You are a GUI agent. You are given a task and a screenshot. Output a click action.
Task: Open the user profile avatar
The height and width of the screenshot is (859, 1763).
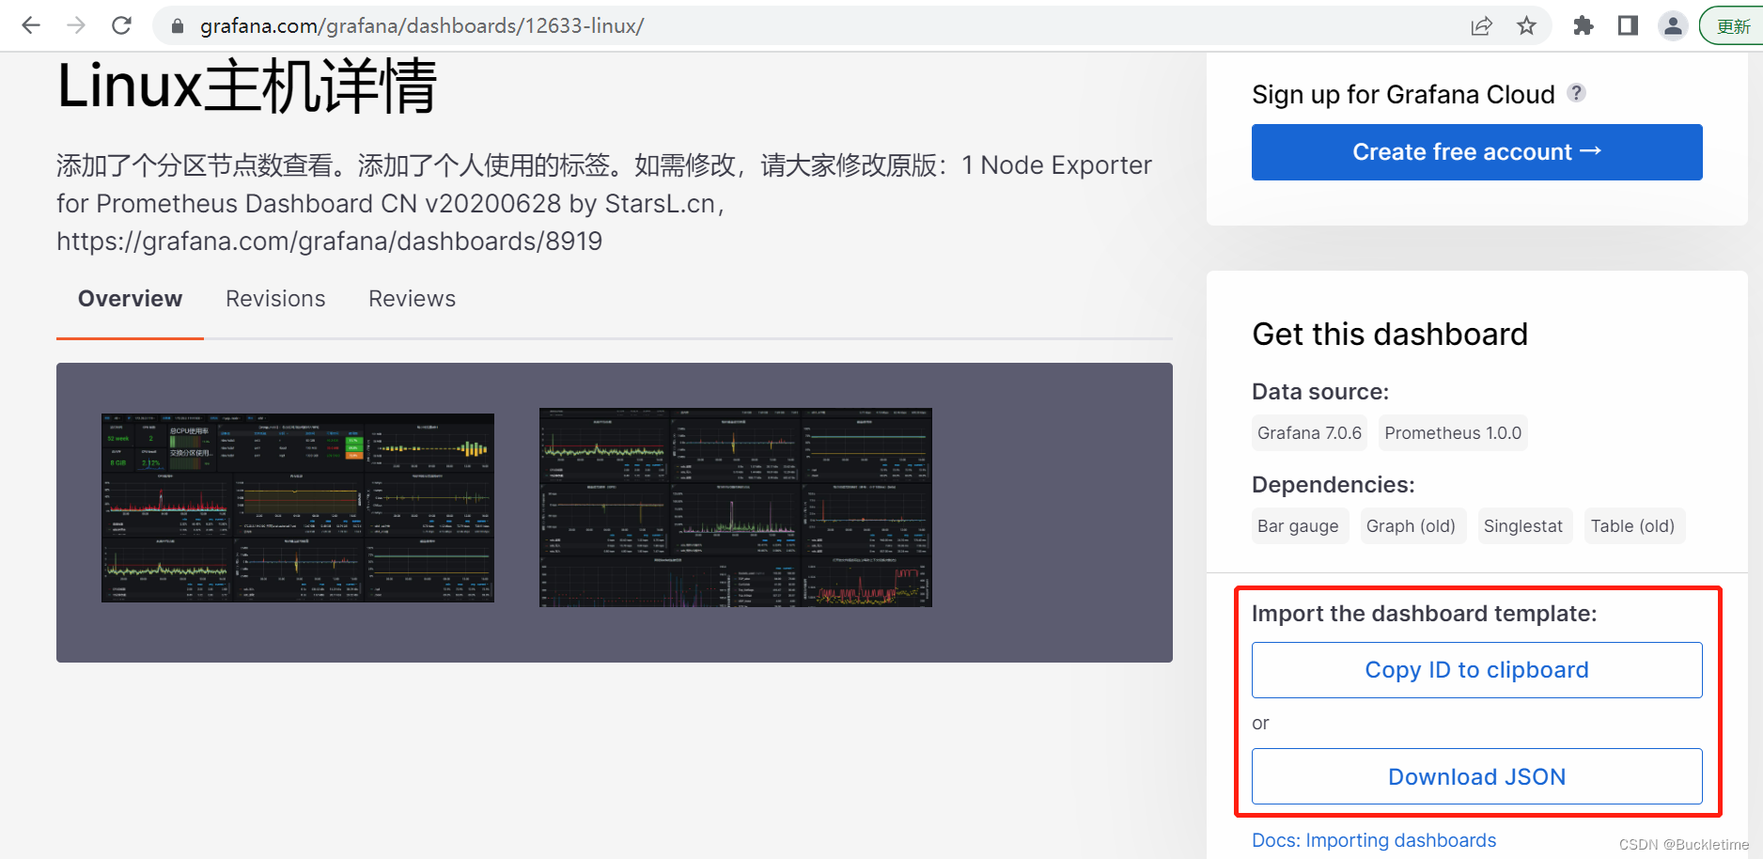click(x=1674, y=26)
